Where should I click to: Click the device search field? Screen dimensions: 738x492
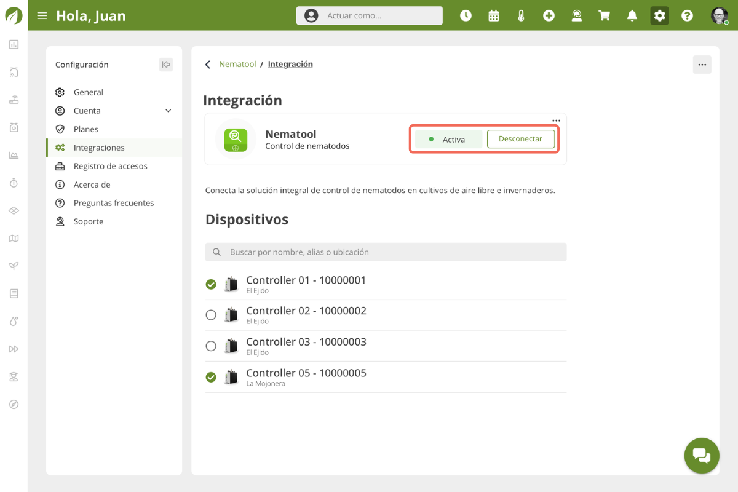[x=386, y=252]
